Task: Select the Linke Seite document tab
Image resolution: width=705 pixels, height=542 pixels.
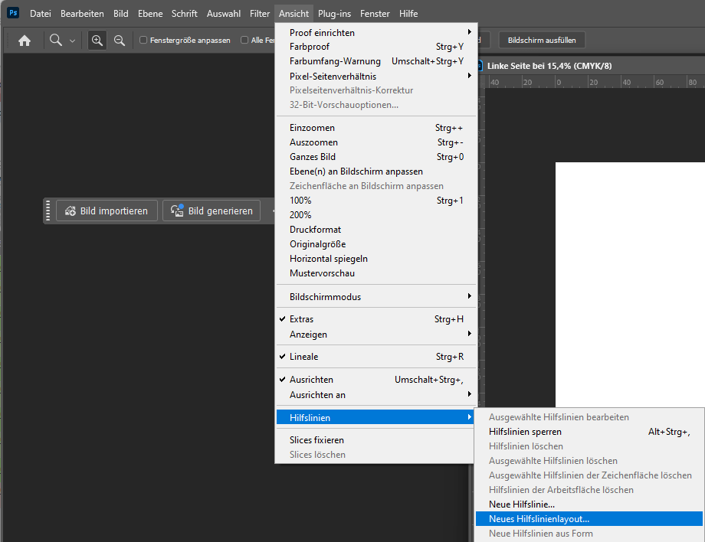Action: coord(549,66)
